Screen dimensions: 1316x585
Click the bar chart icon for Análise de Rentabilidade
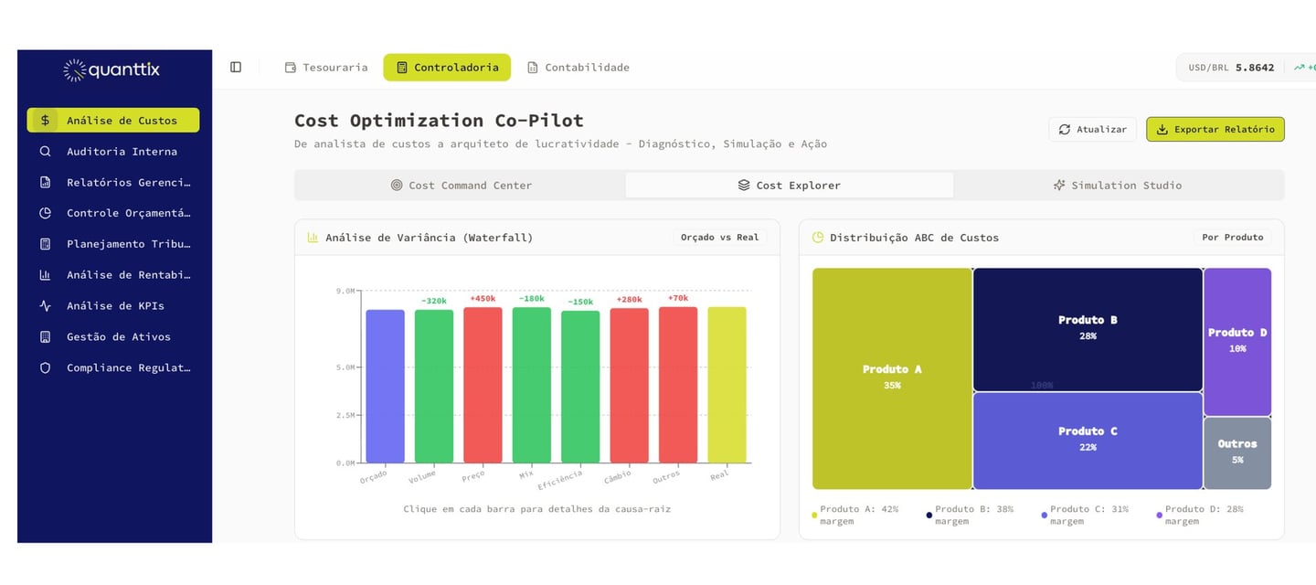(45, 275)
